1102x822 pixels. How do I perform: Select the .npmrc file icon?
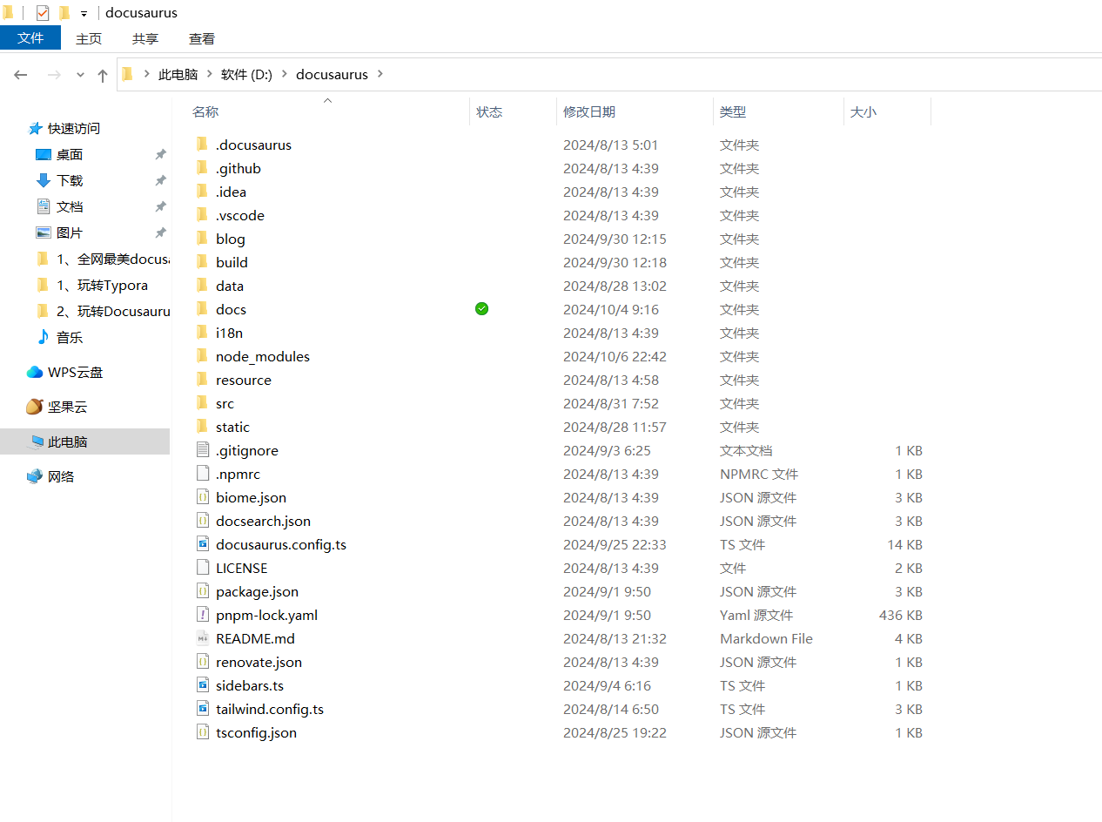click(x=203, y=474)
